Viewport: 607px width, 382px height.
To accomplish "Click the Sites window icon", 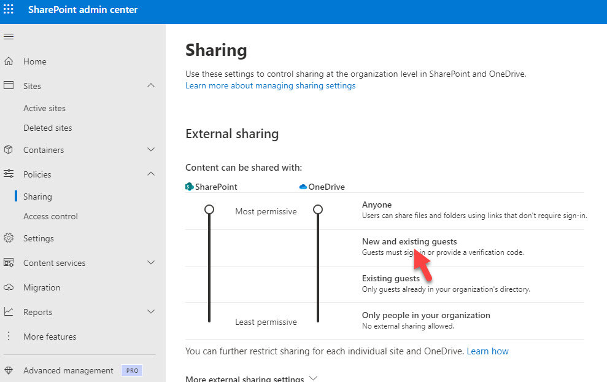I will 9,85.
